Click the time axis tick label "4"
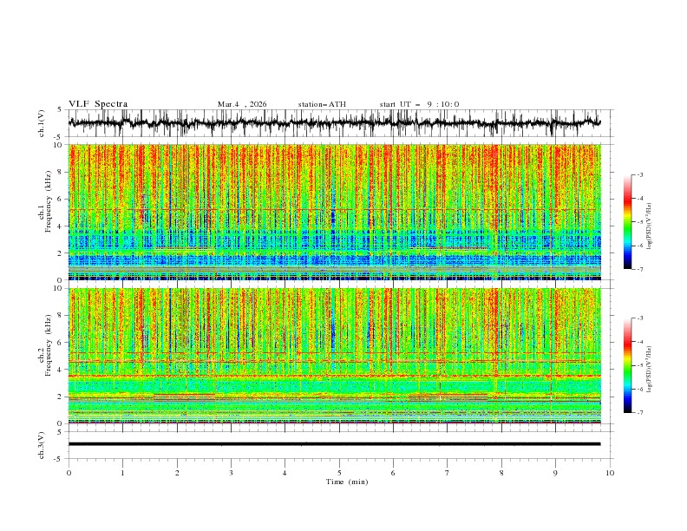Screen dimensions: 687x531 pyautogui.click(x=285, y=473)
